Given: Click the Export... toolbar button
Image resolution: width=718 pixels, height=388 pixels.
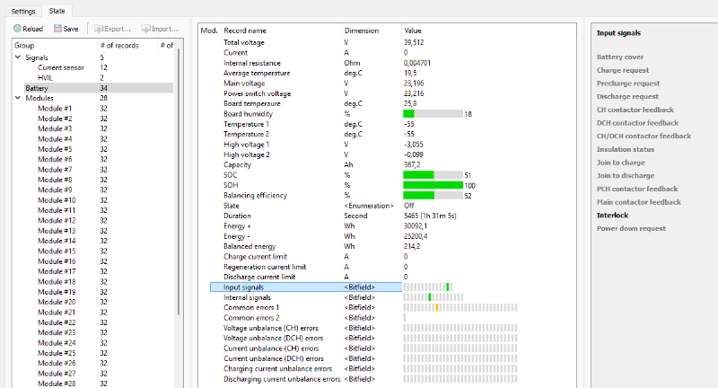Looking at the screenshot, I should coord(113,29).
